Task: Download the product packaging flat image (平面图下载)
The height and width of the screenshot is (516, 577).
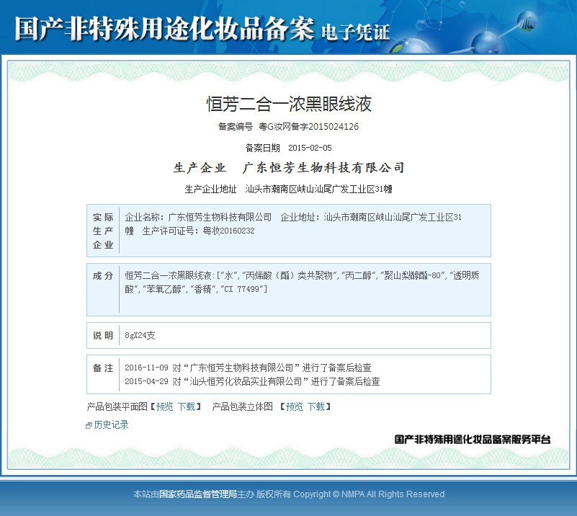Action: tap(186, 406)
